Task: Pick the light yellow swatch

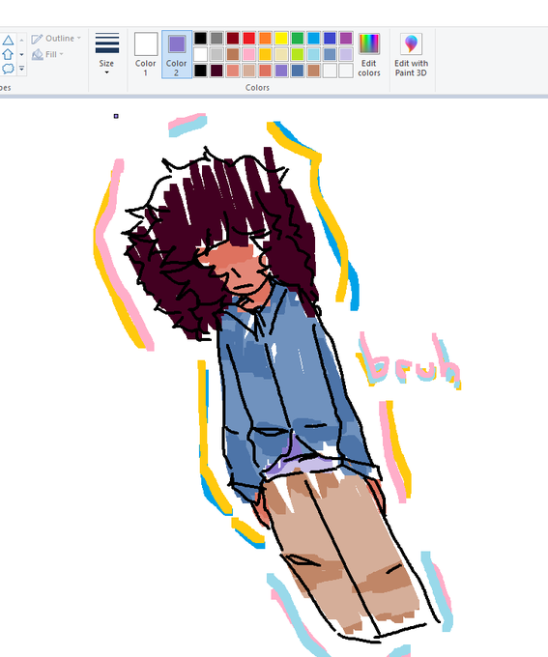Action: (x=281, y=54)
